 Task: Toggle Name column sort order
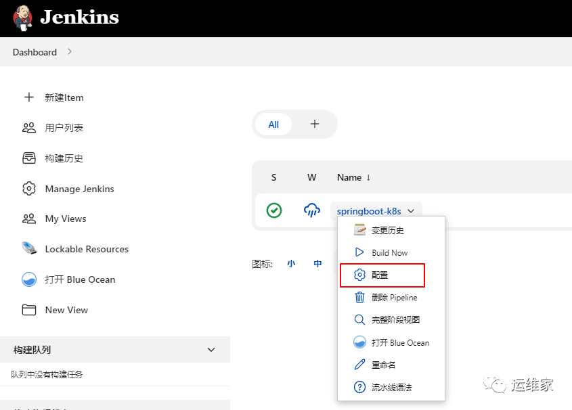pyautogui.click(x=353, y=177)
